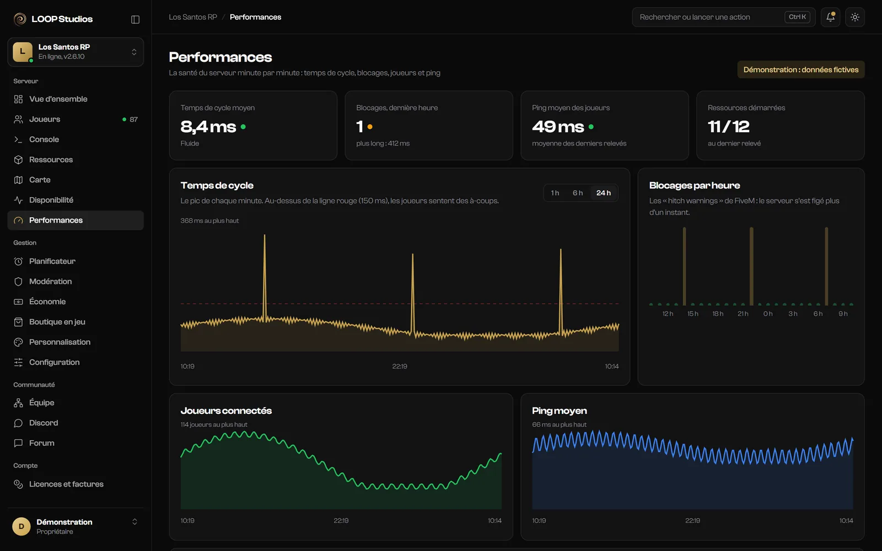Screen dimensions: 882x551
Task: Go to Licences et factures
Action: 76,484
